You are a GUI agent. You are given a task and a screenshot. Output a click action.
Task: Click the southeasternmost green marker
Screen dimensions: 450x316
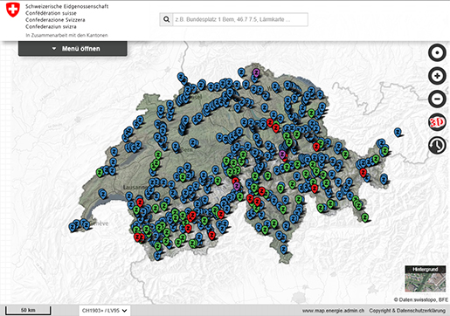(x=365, y=217)
